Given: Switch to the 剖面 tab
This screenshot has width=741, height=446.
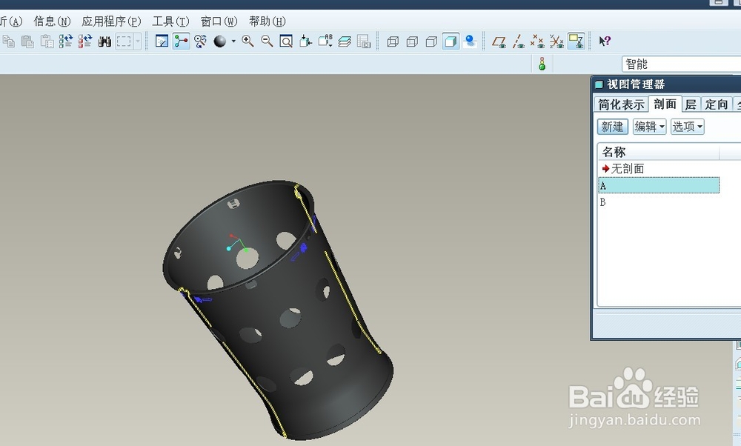Looking at the screenshot, I should (x=665, y=104).
